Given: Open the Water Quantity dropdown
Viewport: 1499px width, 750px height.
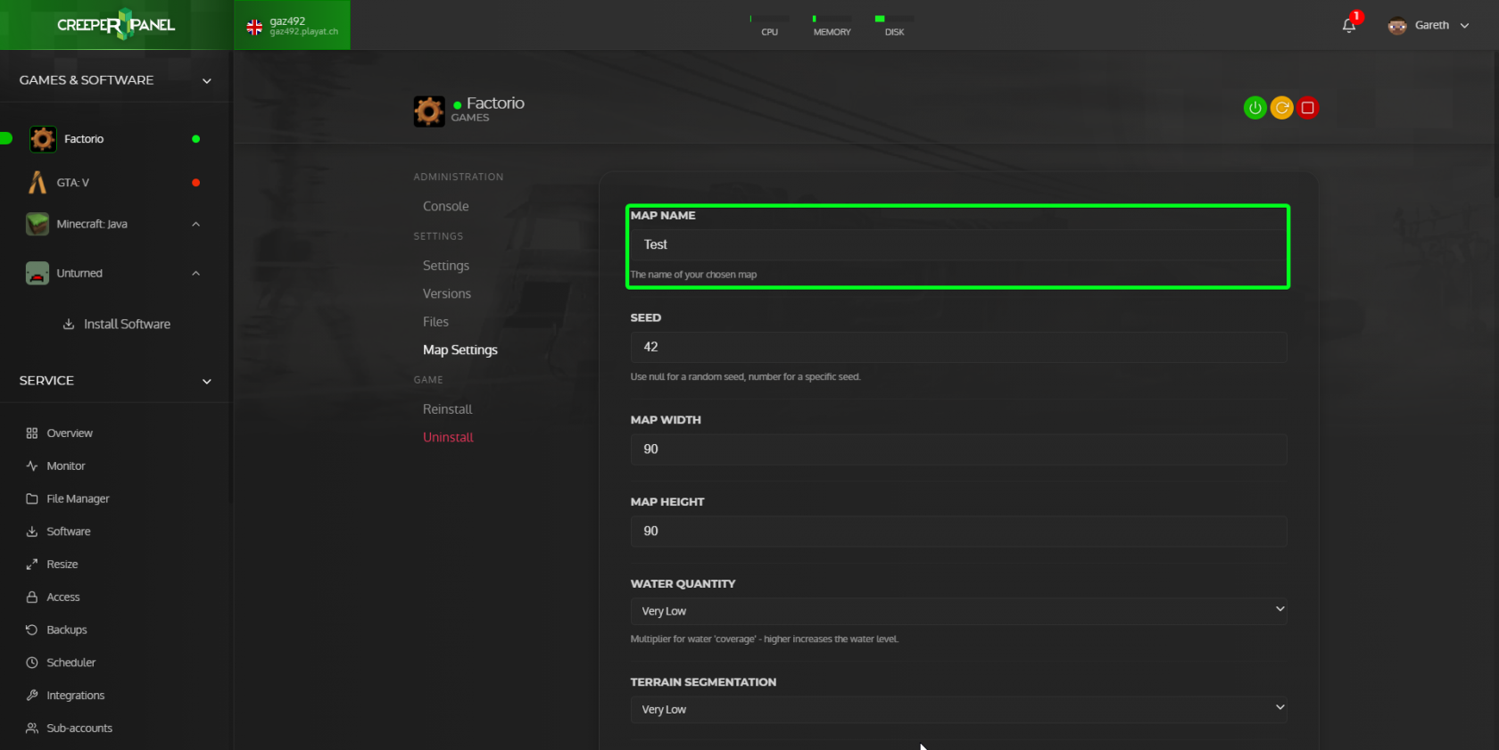Looking at the screenshot, I should pyautogui.click(x=958, y=611).
